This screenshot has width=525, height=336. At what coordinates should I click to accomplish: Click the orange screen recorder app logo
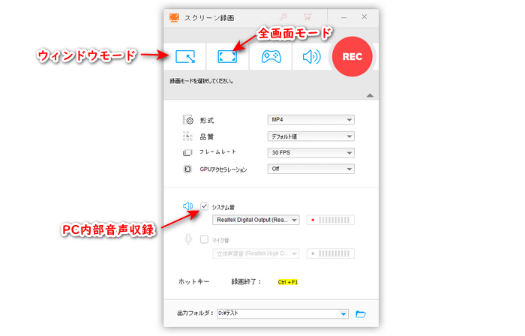point(175,17)
